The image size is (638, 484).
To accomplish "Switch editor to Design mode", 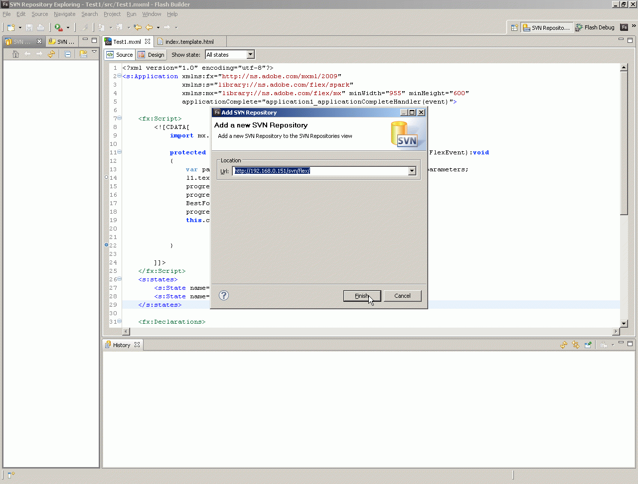I will coord(151,55).
